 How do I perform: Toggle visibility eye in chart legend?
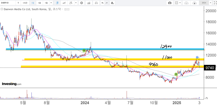click(x=66, y=9)
